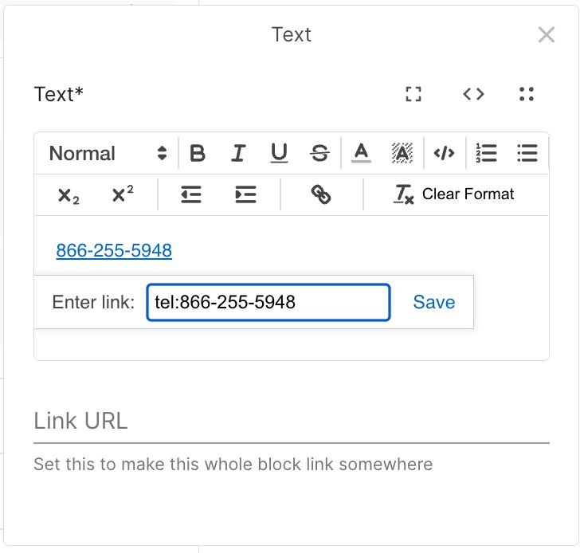Screen dimensions: 580x553
Task: Toggle underline formatting
Action: coord(279,154)
